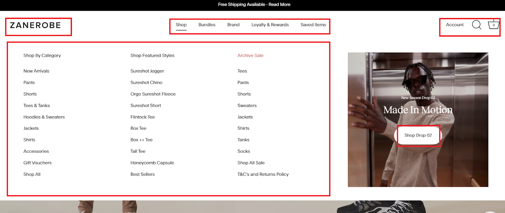Image resolution: width=505 pixels, height=213 pixels.
Task: Select Jackets under Shop By Category
Action: coord(31,128)
